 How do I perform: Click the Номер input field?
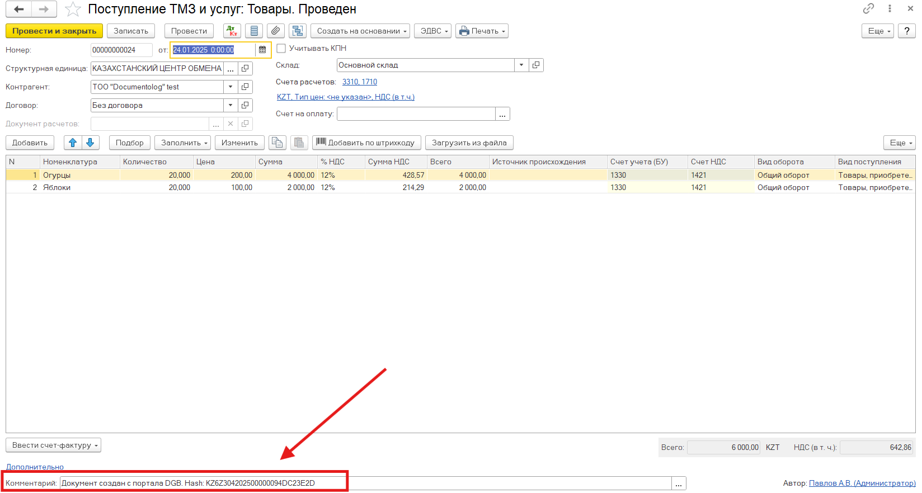(x=121, y=50)
